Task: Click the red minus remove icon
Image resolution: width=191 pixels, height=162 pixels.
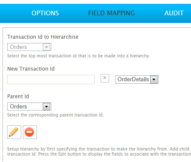Action: 30,132
